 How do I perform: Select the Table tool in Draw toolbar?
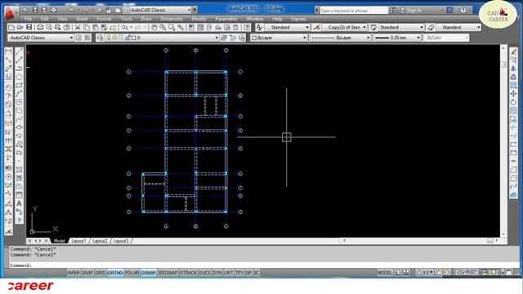20,195
